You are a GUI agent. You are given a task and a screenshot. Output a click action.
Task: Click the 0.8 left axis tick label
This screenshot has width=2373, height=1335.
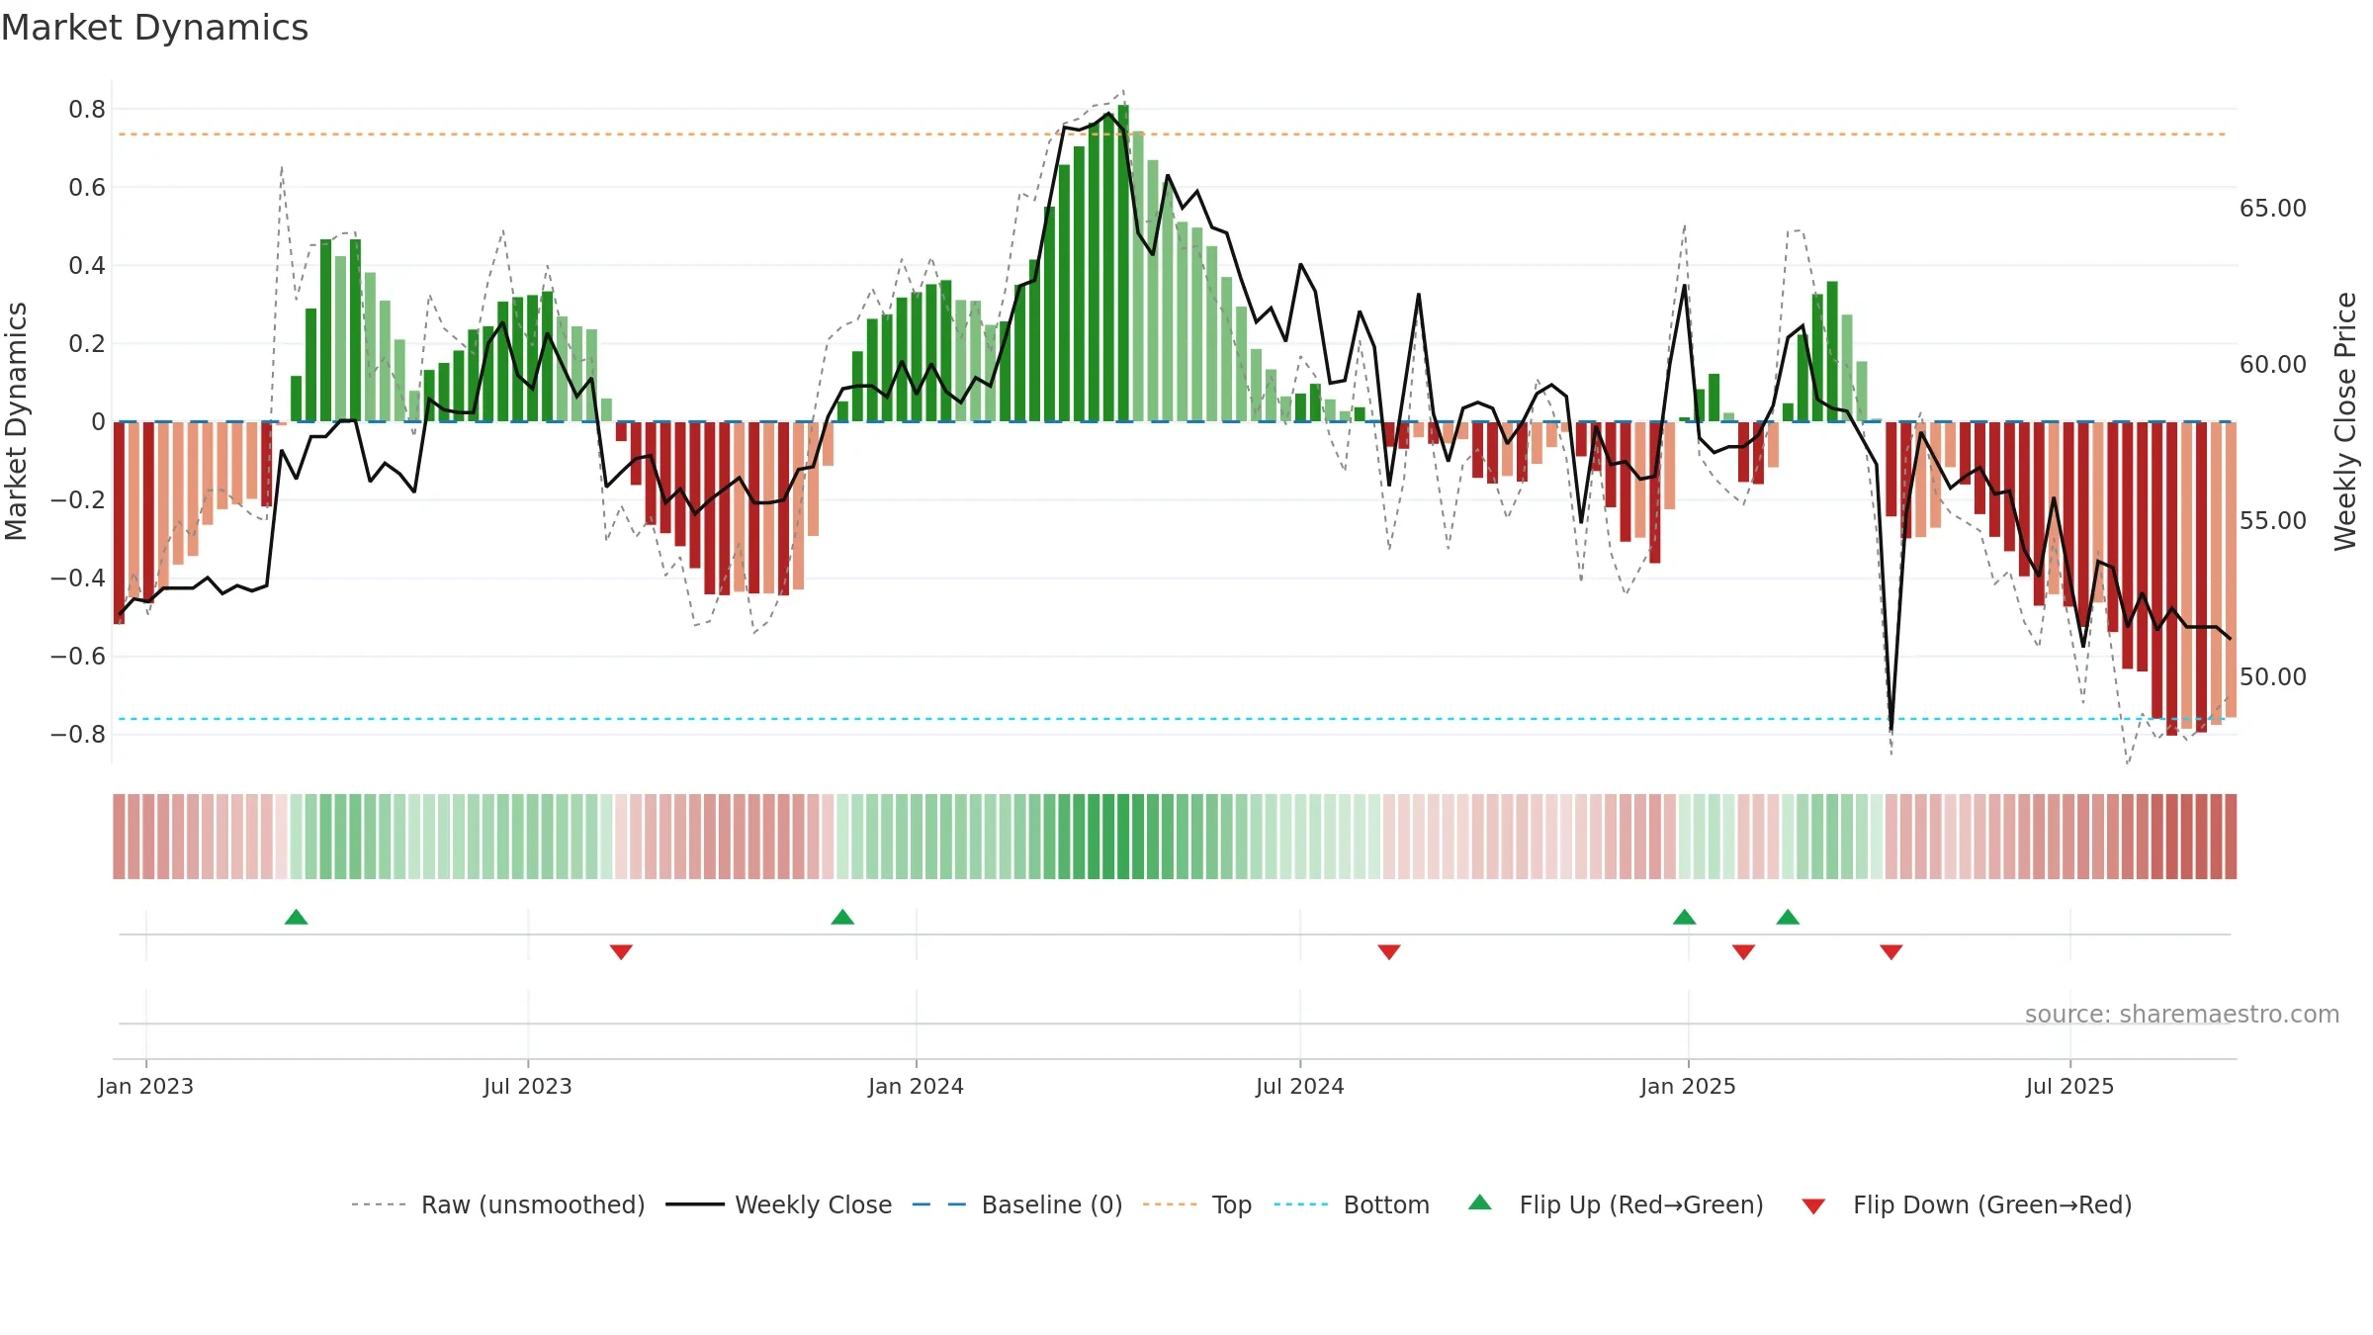(87, 109)
